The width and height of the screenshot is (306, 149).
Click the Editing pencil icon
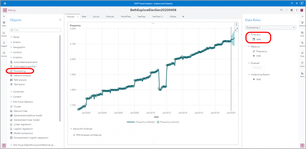tap(5, 10)
